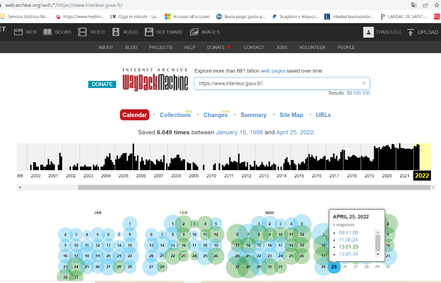Switch to the Collections tab
This screenshot has width=441, height=283.
click(175, 115)
